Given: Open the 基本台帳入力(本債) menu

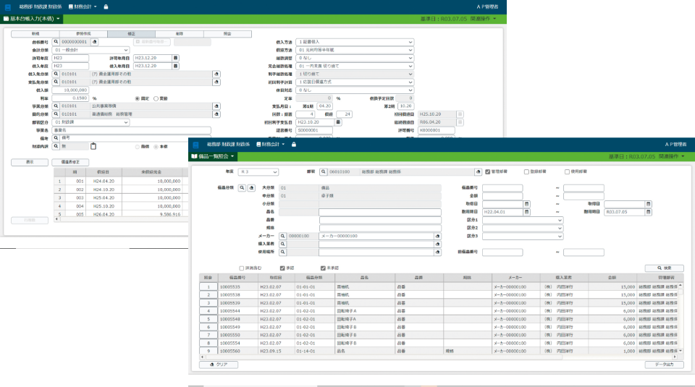Looking at the screenshot, I should point(31,19).
